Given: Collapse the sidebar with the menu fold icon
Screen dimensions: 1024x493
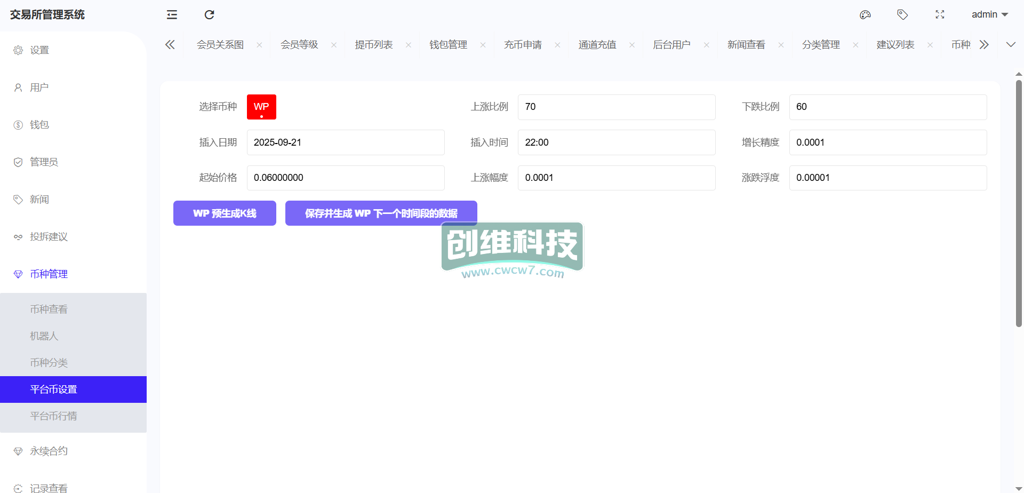Looking at the screenshot, I should pos(172,15).
